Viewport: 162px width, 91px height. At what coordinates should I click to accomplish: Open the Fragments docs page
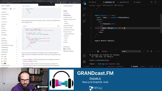pos(3,33)
